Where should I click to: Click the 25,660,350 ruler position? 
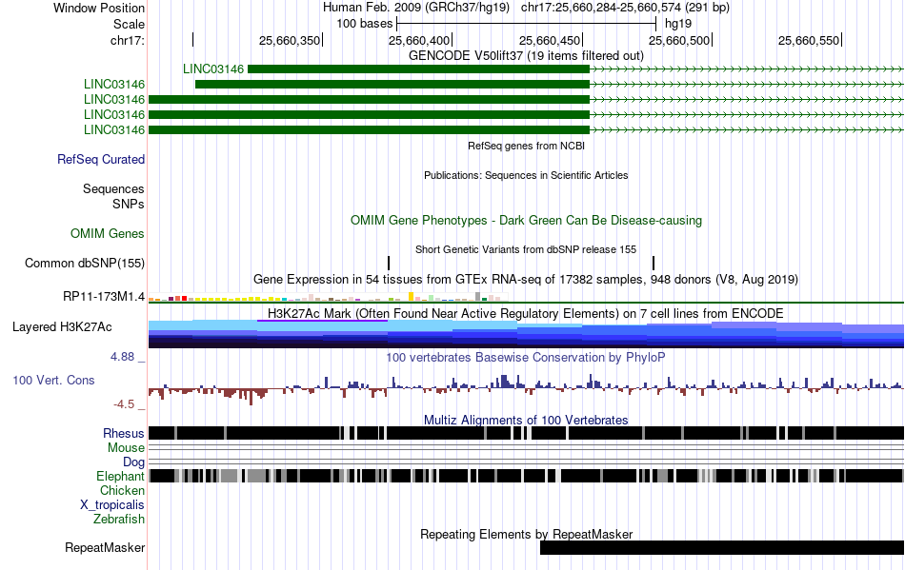click(290, 40)
